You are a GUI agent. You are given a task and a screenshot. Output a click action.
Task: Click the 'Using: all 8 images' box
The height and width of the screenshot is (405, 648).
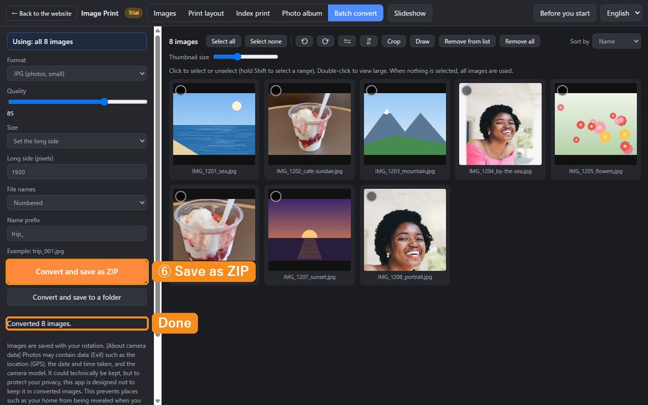77,41
